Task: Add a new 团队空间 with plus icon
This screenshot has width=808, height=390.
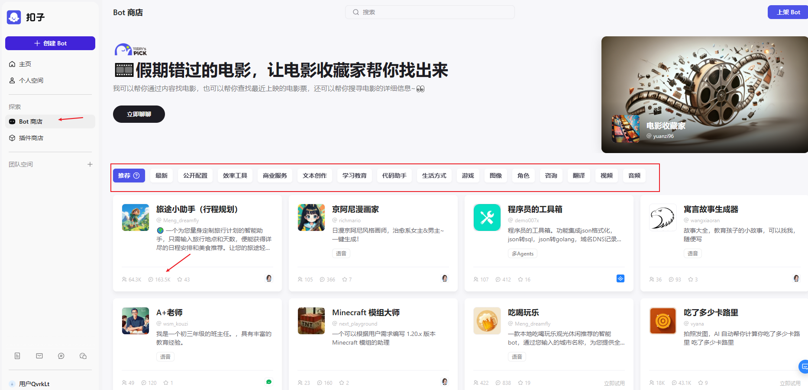Action: click(90, 164)
